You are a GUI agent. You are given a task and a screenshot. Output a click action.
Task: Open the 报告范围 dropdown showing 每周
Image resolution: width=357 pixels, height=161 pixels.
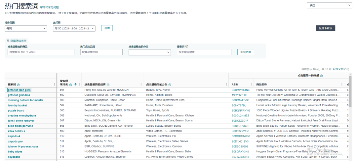[26, 28]
